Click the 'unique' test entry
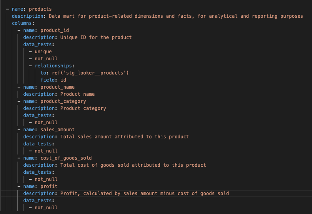Screen dimensions: 312x214 click(x=43, y=52)
